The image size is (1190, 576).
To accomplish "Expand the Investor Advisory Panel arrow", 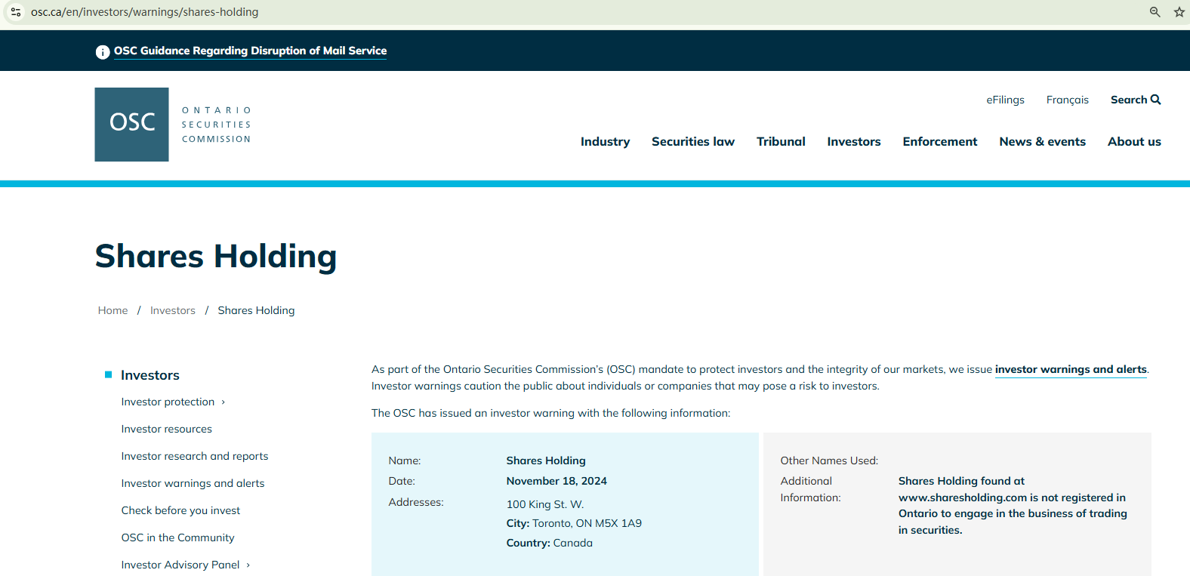I will click(248, 565).
